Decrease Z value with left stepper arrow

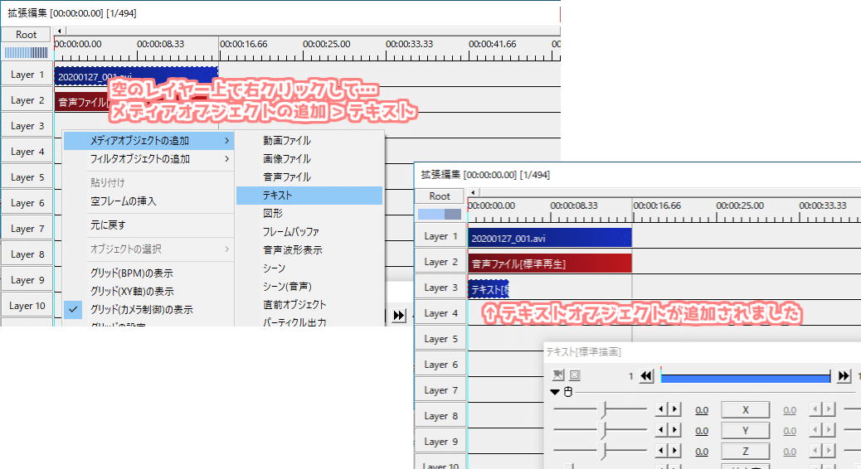tap(661, 451)
